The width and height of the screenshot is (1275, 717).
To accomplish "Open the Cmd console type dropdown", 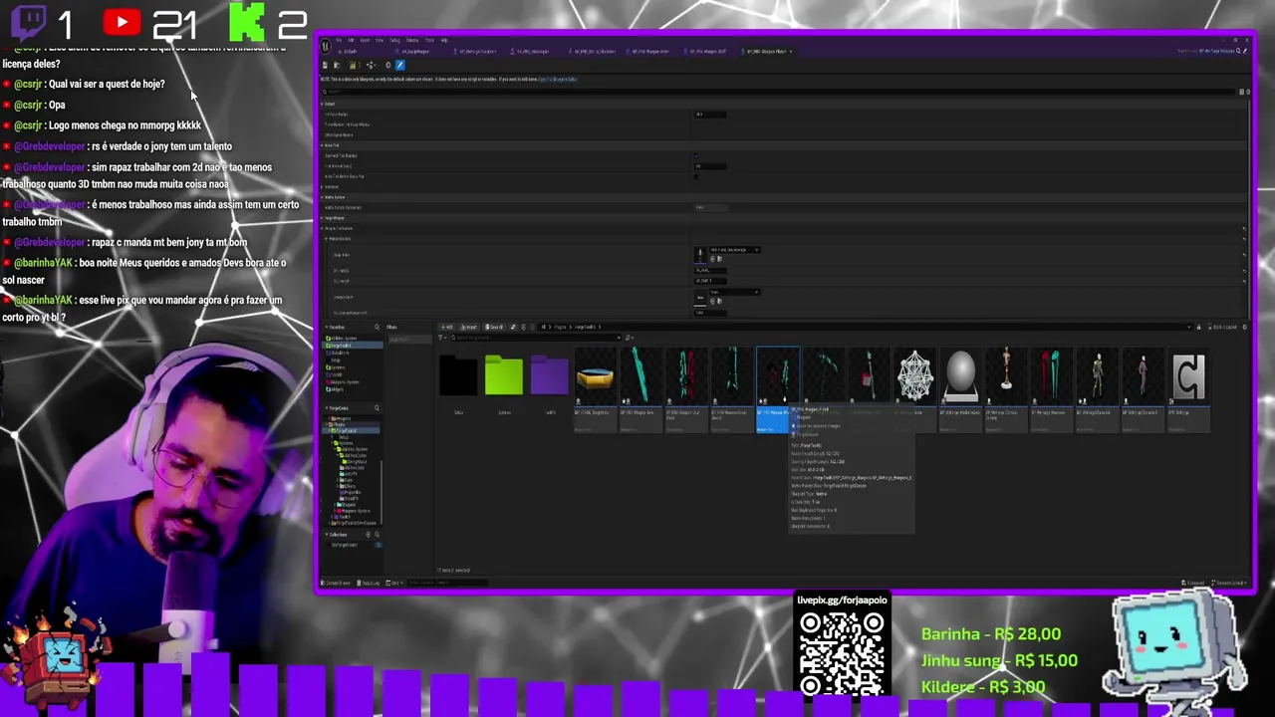I will 394,583.
